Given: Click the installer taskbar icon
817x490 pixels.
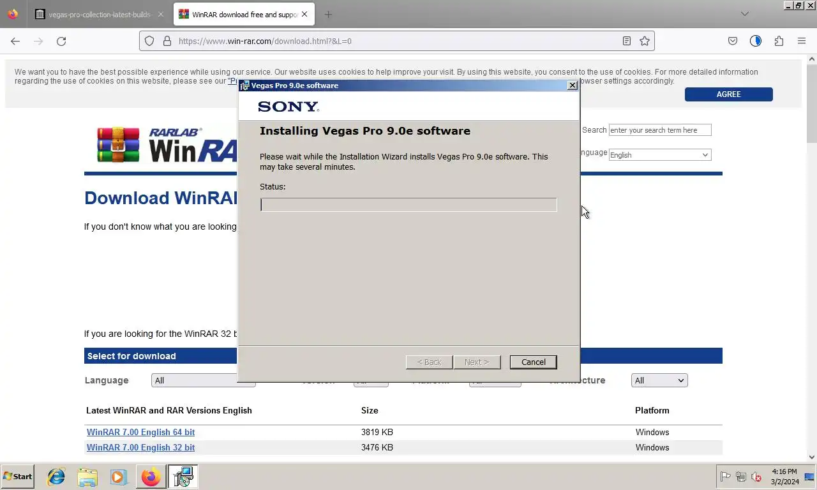Looking at the screenshot, I should click(x=183, y=477).
